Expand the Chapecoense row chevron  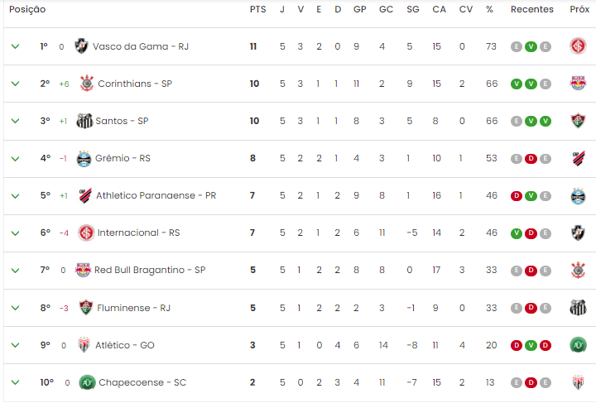(x=15, y=382)
